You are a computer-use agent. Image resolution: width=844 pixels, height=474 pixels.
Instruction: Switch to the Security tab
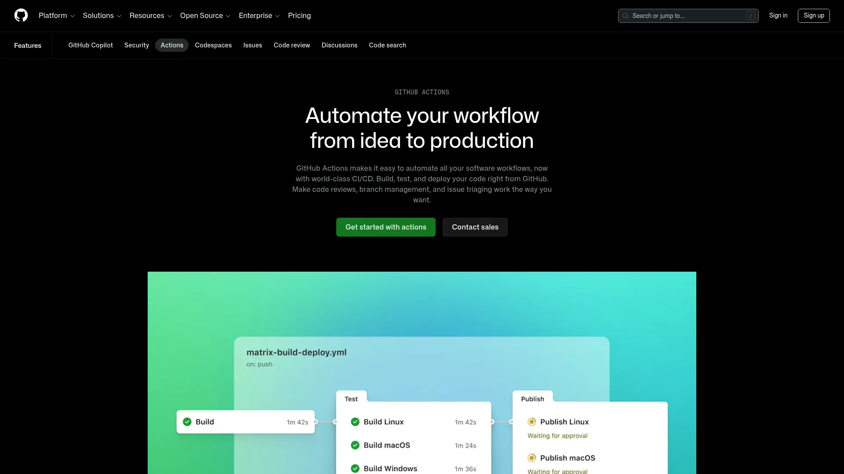click(137, 45)
